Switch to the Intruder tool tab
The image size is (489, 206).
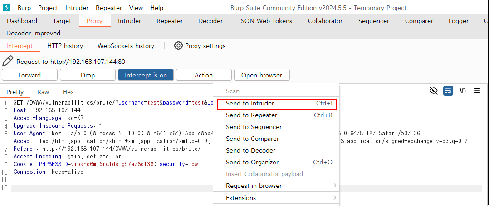point(129,21)
